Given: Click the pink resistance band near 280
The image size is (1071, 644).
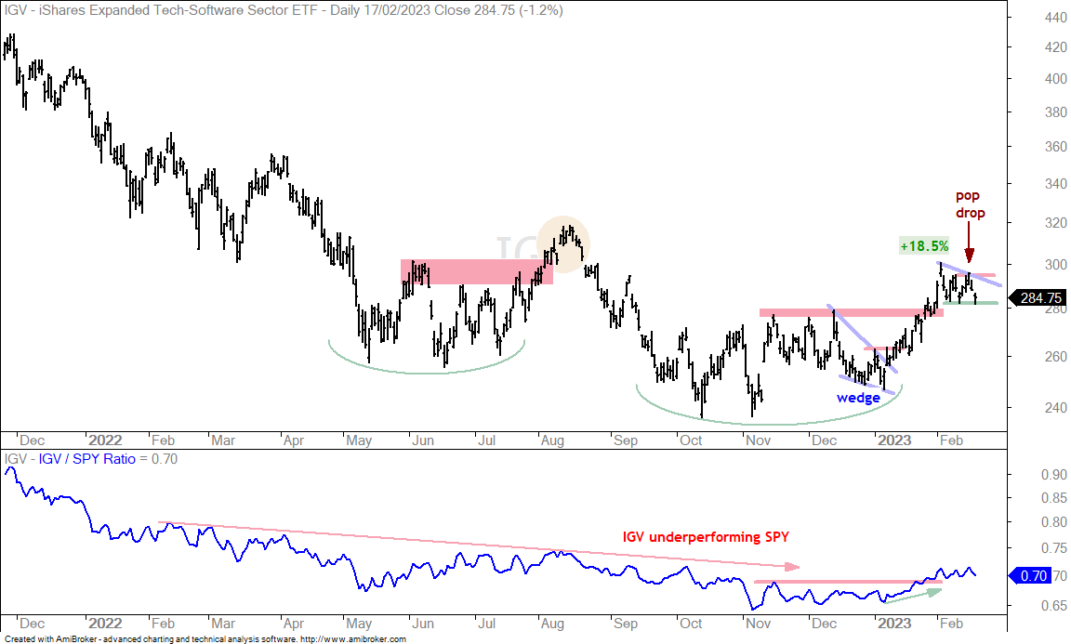Looking at the screenshot, I should [x=851, y=313].
